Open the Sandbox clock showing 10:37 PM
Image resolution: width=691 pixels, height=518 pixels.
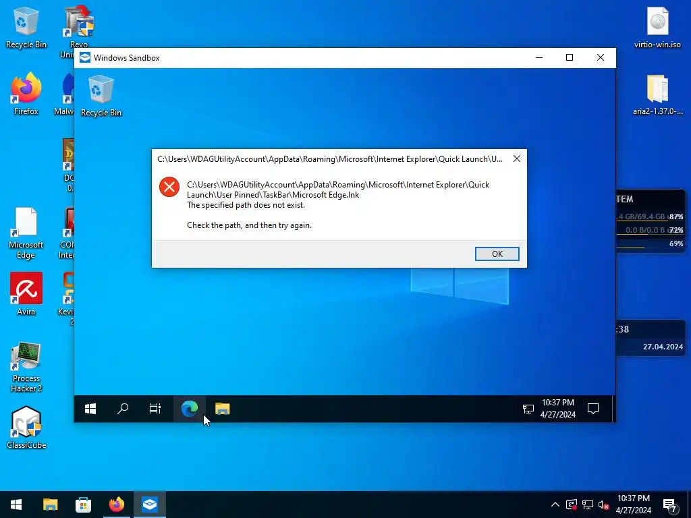coord(558,409)
